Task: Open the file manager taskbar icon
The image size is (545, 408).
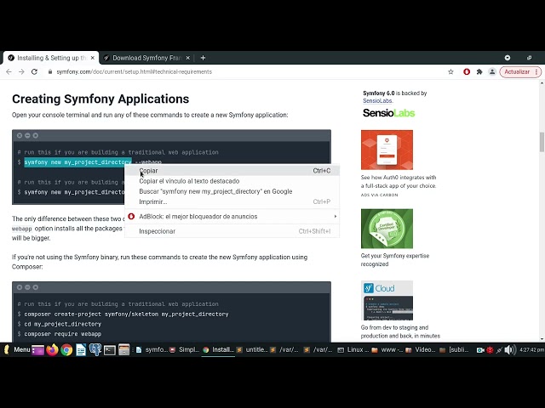Action: tap(123, 349)
